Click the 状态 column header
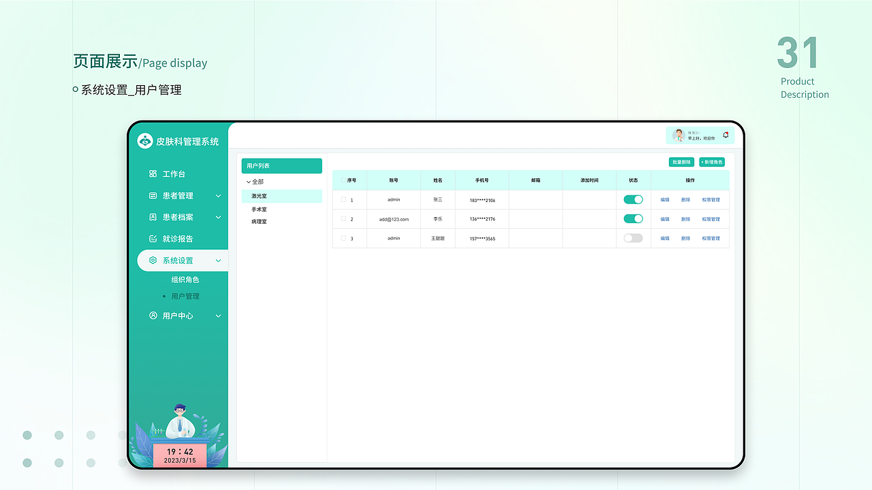 click(634, 180)
